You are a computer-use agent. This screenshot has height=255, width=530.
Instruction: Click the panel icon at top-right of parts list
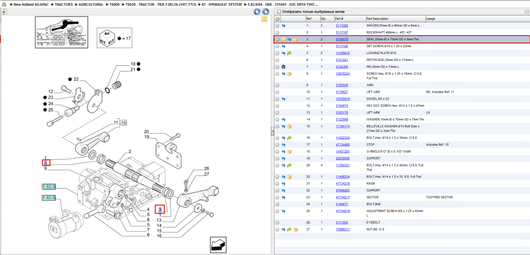[x=527, y=12]
